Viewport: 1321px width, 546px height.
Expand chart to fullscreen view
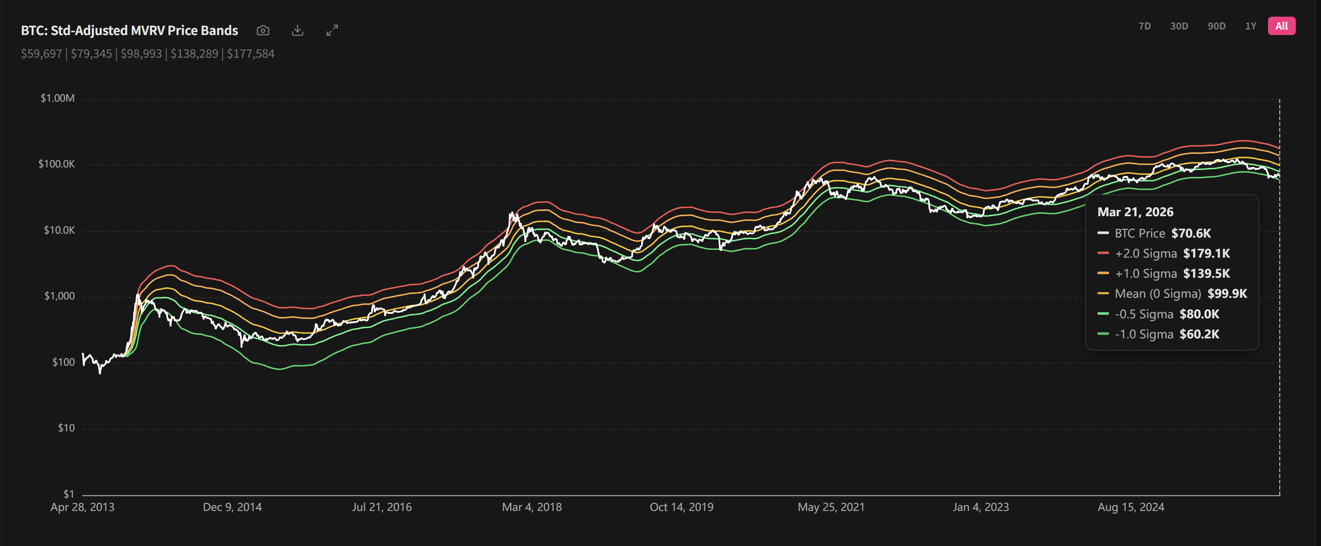click(x=332, y=30)
